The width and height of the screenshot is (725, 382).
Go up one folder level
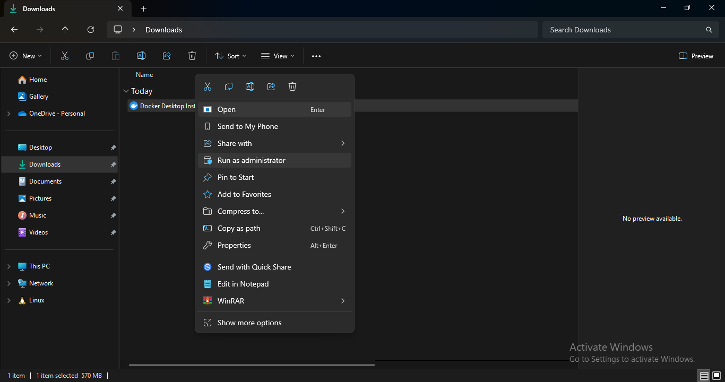pos(65,30)
